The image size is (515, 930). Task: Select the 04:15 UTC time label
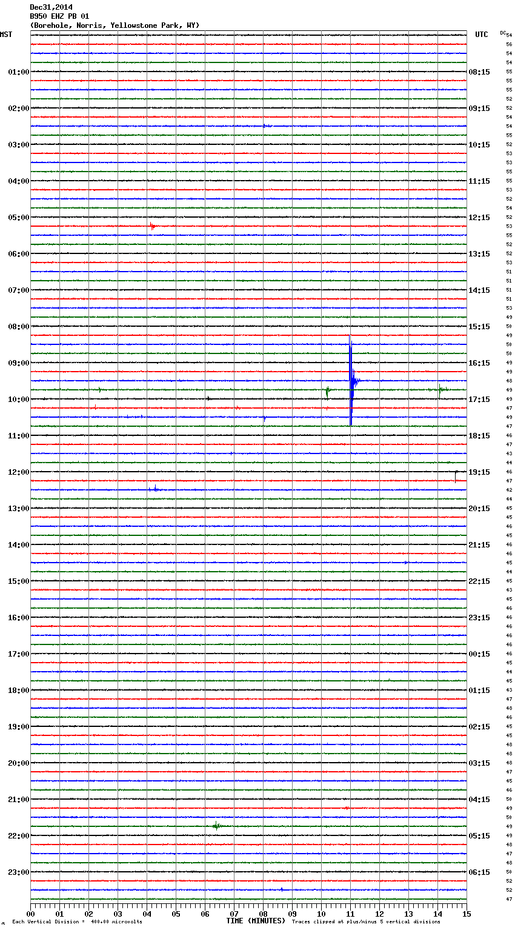pos(479,800)
